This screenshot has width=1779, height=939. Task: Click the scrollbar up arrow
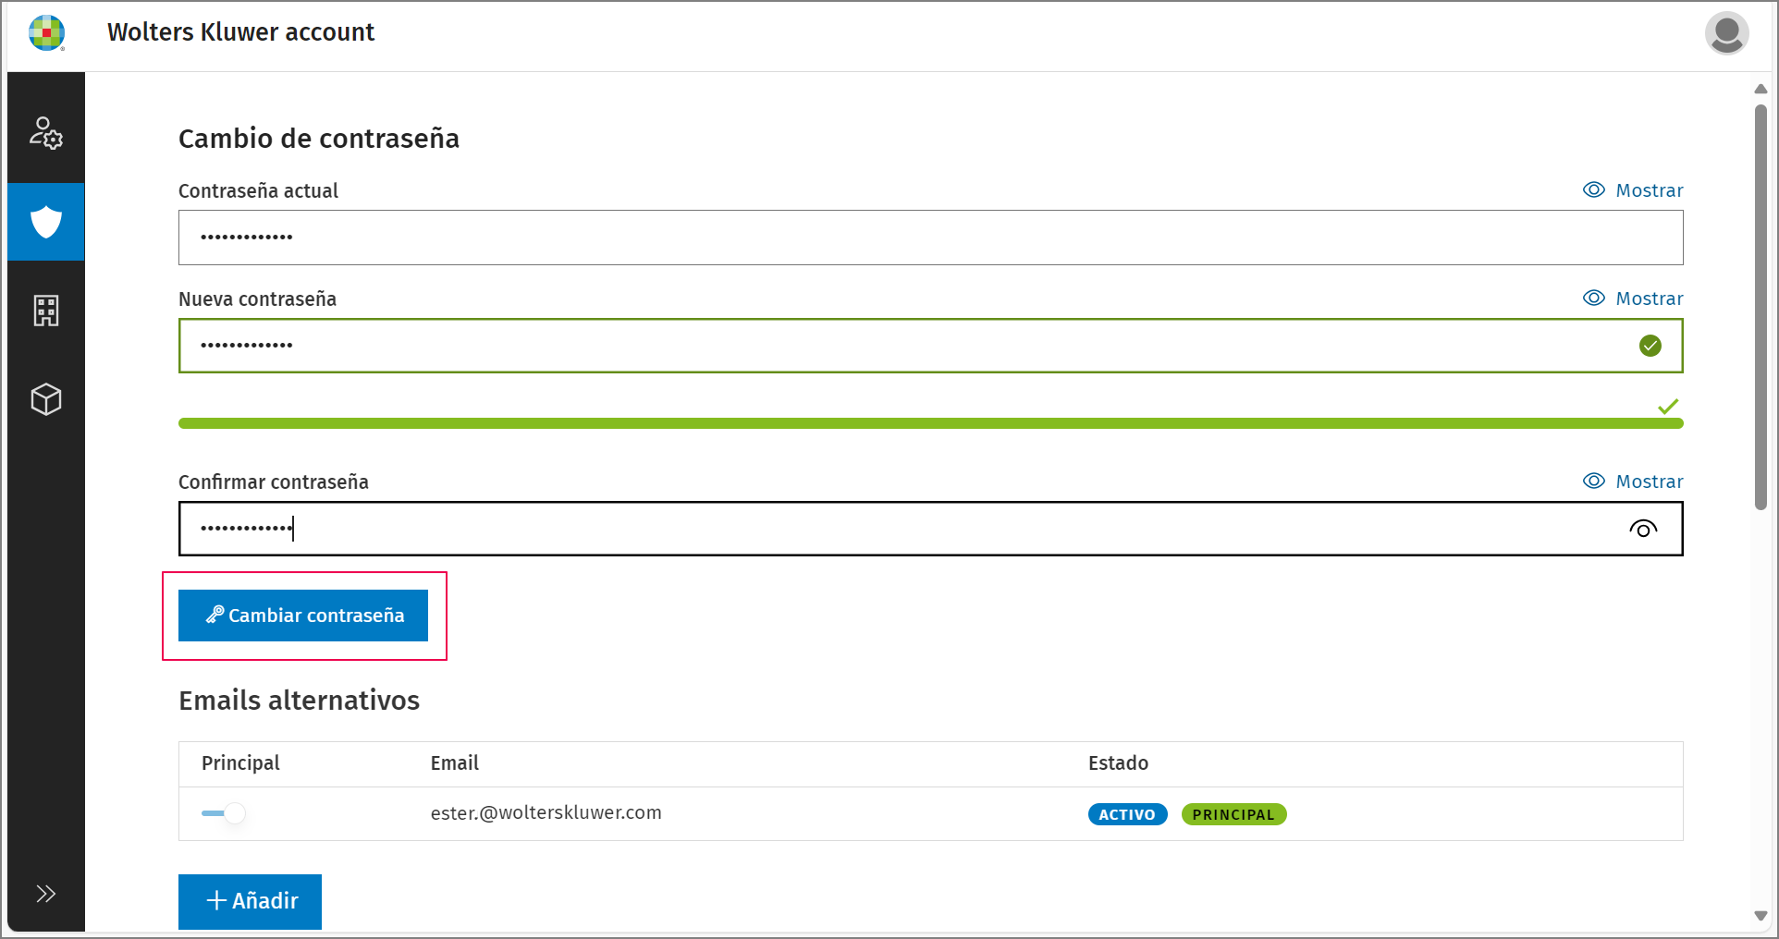(1761, 89)
